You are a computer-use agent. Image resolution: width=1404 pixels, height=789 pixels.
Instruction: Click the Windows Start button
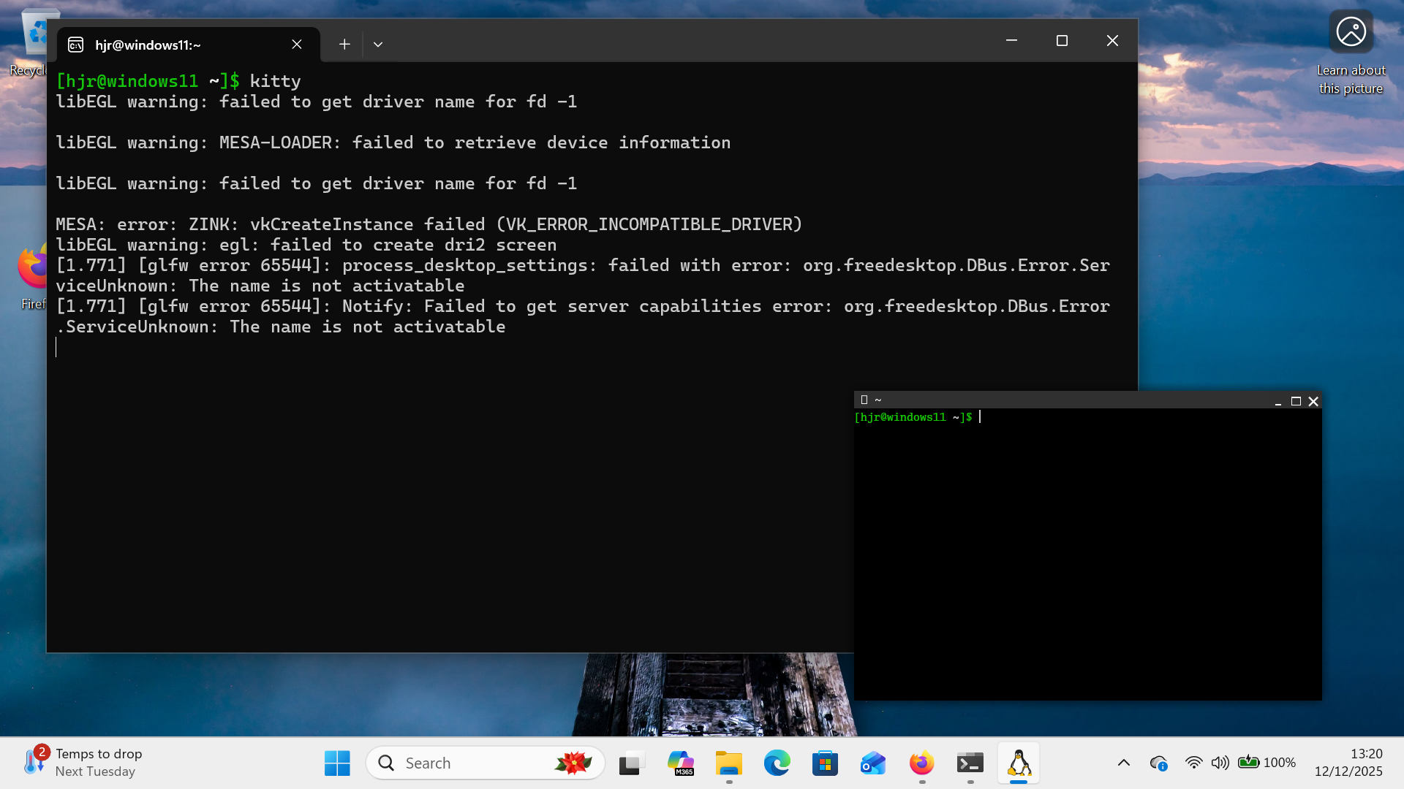pos(337,763)
